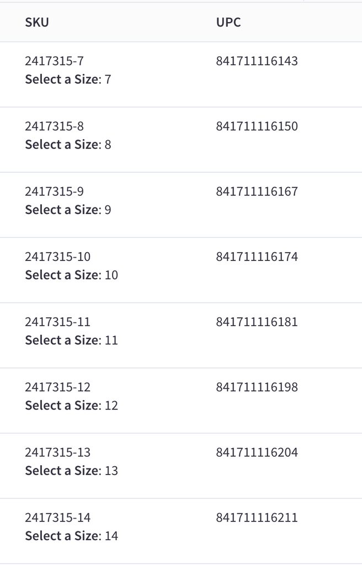Viewport: 362px width, 565px height.
Task: Select SKU 2417315-14 entry
Action: (58, 518)
